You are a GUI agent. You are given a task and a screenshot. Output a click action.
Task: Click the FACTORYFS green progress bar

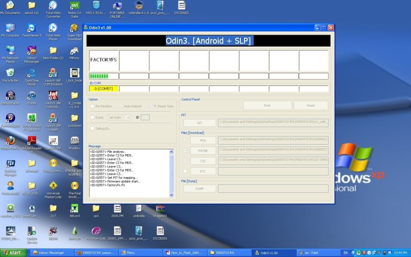coord(104,76)
